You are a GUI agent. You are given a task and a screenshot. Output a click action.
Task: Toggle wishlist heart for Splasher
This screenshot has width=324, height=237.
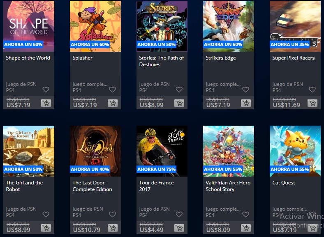coord(112,90)
